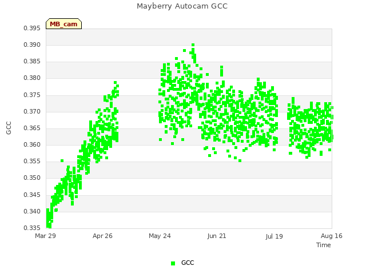This screenshot has width=366, height=274.
Task: Click the 0.385 y-axis value
Action: point(32,62)
